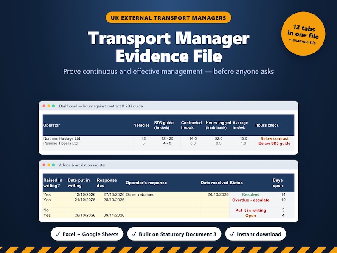Click the 13.0 average hours cell
Image resolution: width=337 pixels, height=253 pixels.
[x=243, y=138]
